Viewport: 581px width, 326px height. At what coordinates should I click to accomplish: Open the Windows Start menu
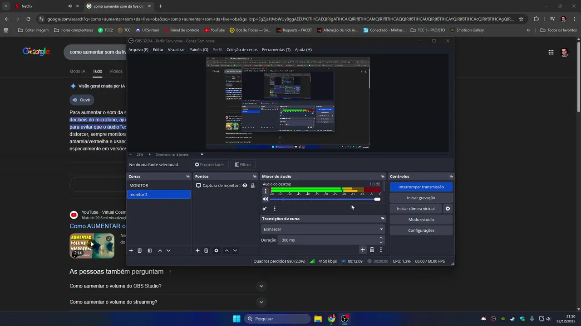pyautogui.click(x=236, y=319)
